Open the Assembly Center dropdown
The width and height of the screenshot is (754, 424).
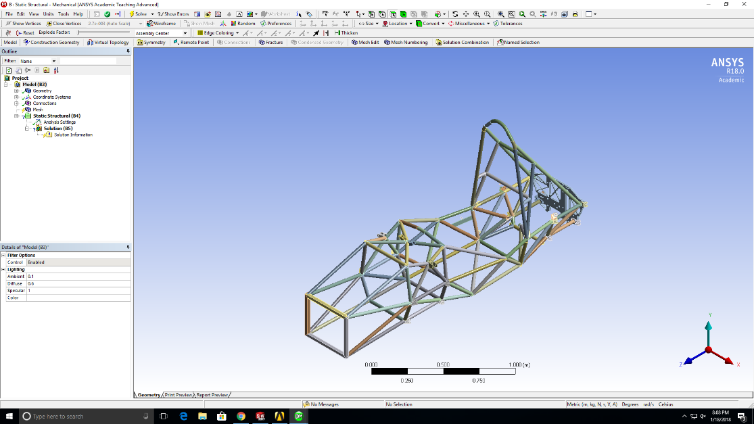coord(185,33)
